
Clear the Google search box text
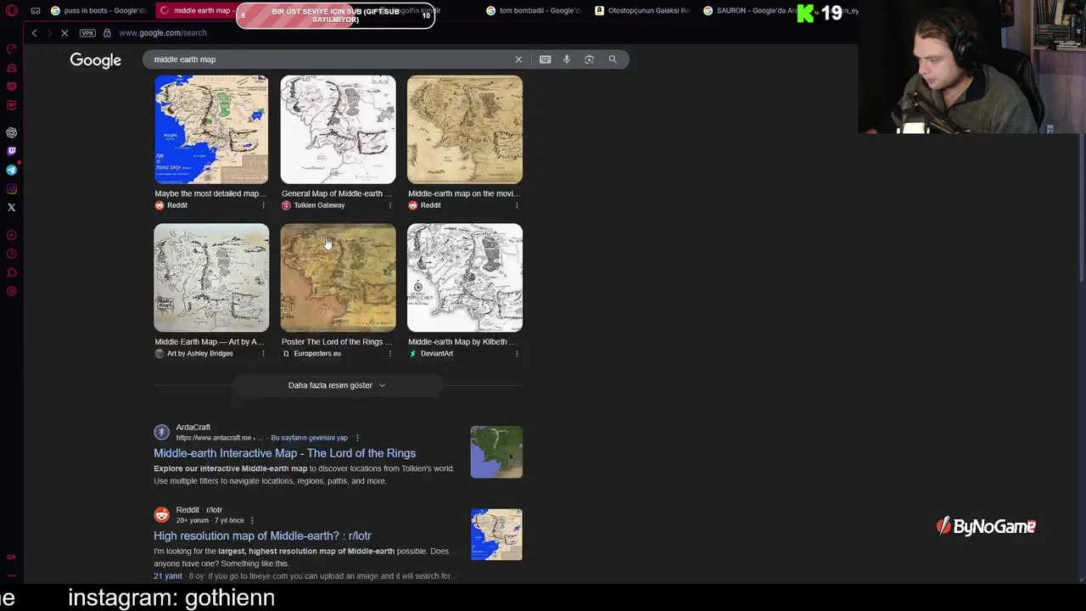tap(518, 59)
